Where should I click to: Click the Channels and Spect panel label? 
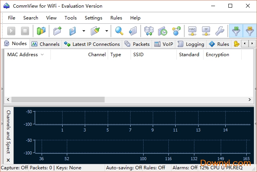tap(8, 132)
